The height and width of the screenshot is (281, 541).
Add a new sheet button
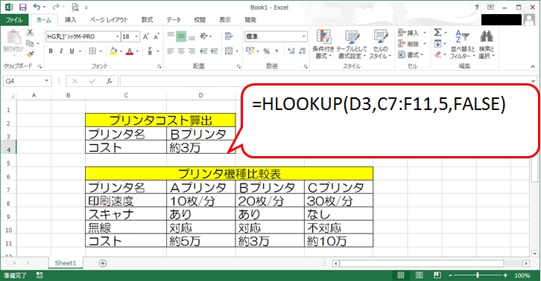pos(103,263)
